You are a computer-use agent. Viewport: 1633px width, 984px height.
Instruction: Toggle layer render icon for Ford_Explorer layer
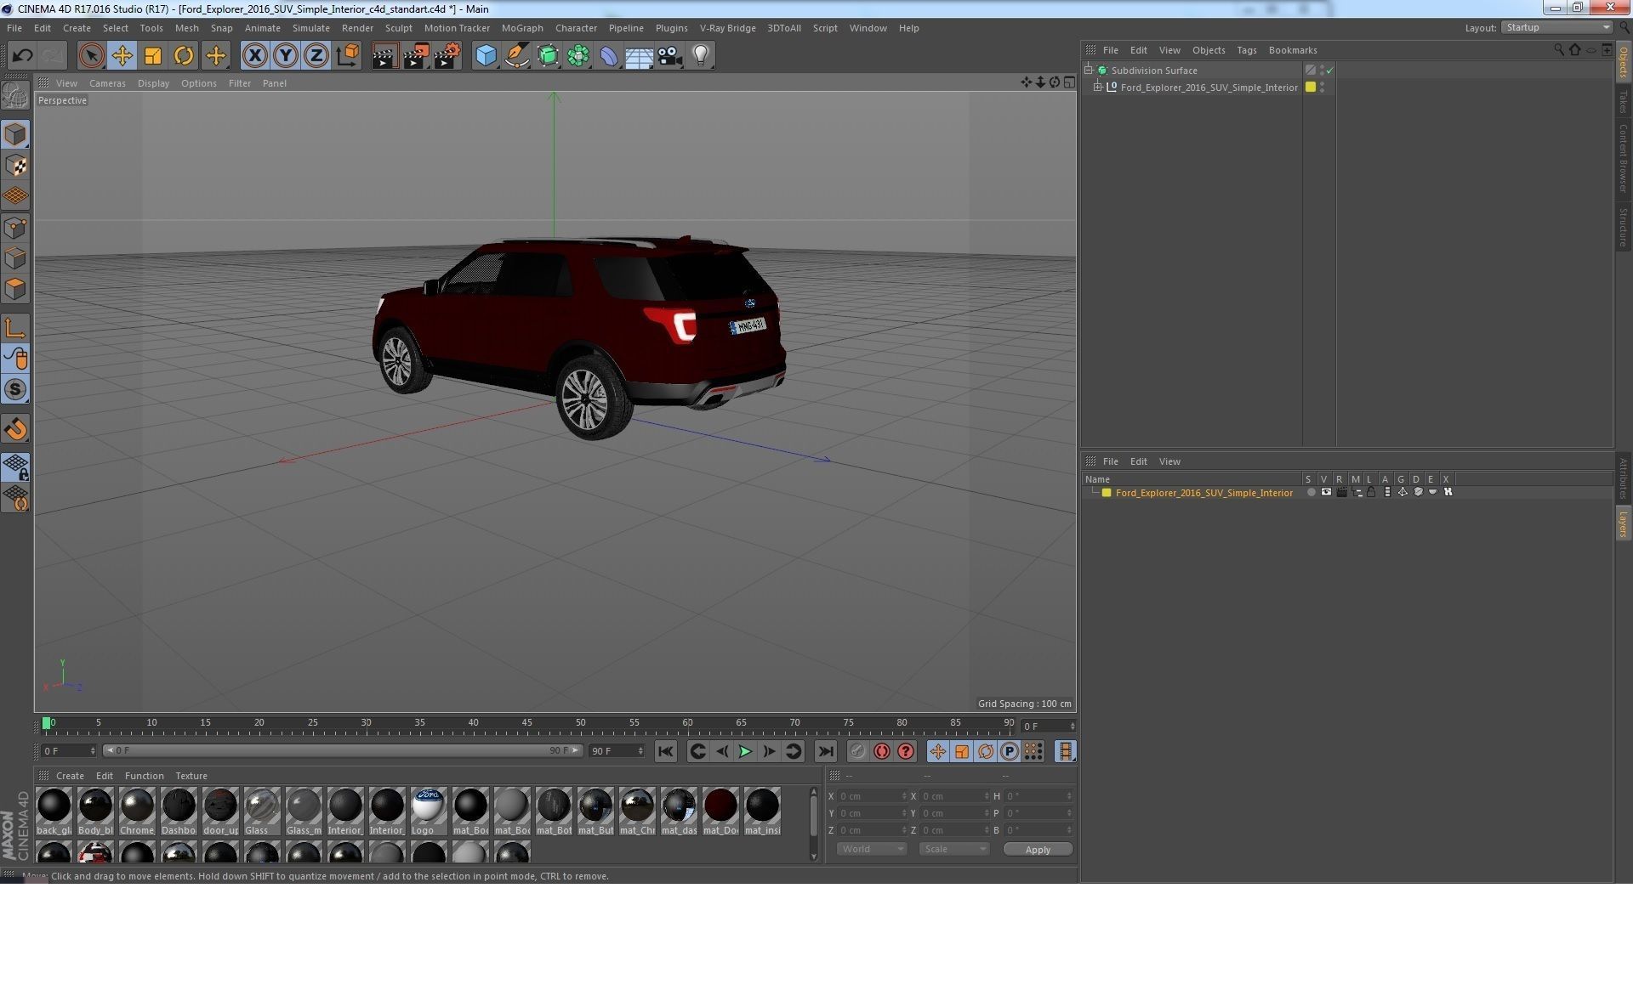[x=1341, y=492]
